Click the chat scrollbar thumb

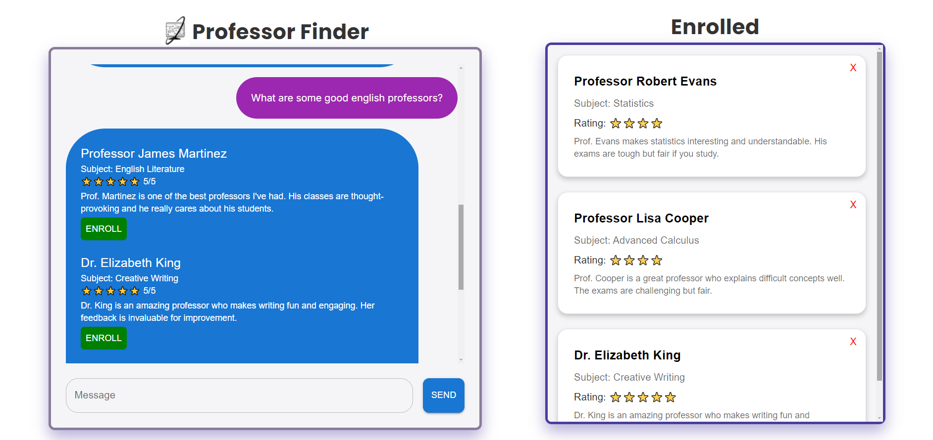click(461, 247)
